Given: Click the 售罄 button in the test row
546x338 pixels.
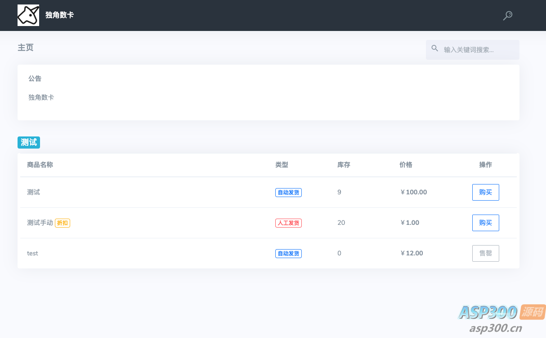Looking at the screenshot, I should tap(485, 253).
